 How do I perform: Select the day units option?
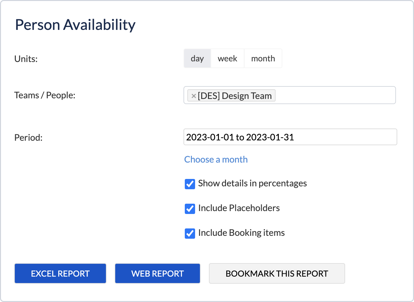point(197,58)
